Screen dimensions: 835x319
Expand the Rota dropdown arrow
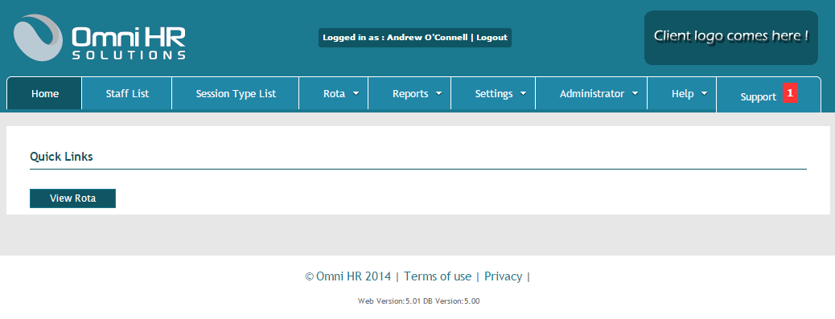pos(356,93)
